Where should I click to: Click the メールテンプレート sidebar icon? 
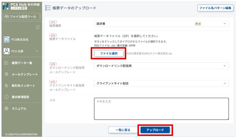(x=6, y=74)
